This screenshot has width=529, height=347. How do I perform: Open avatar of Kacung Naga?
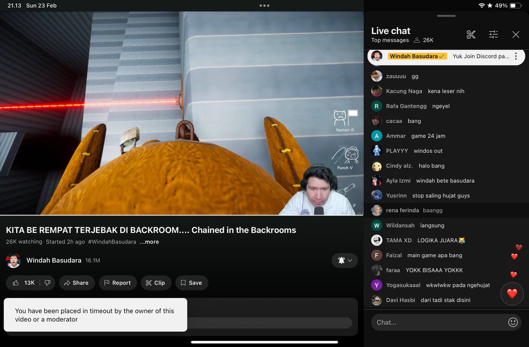point(376,91)
